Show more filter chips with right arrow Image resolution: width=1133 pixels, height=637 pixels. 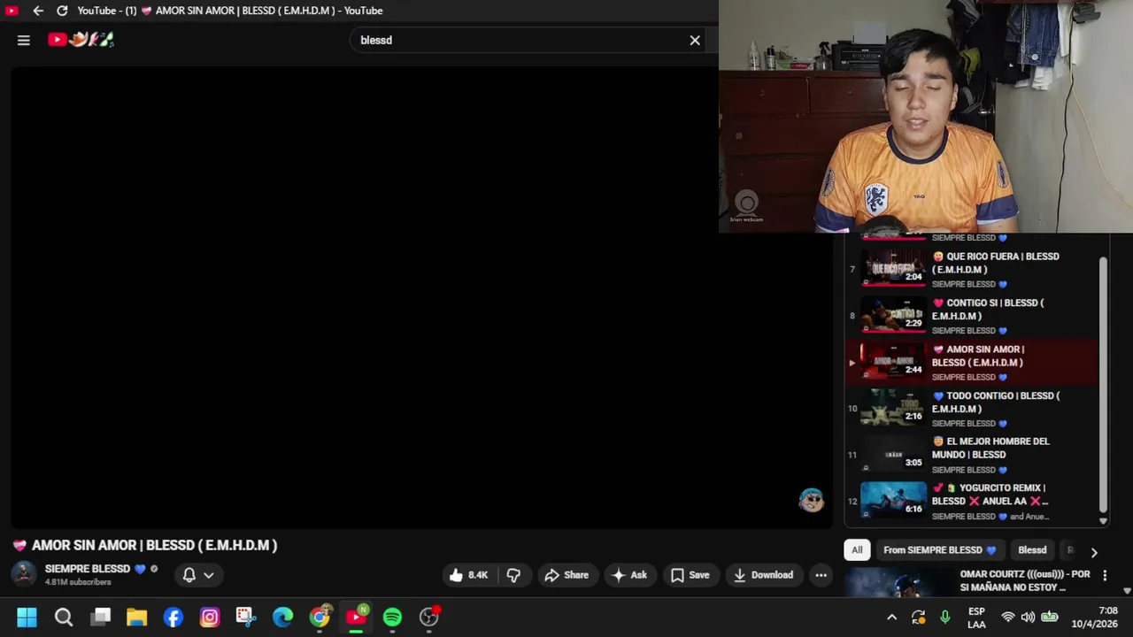coord(1094,551)
